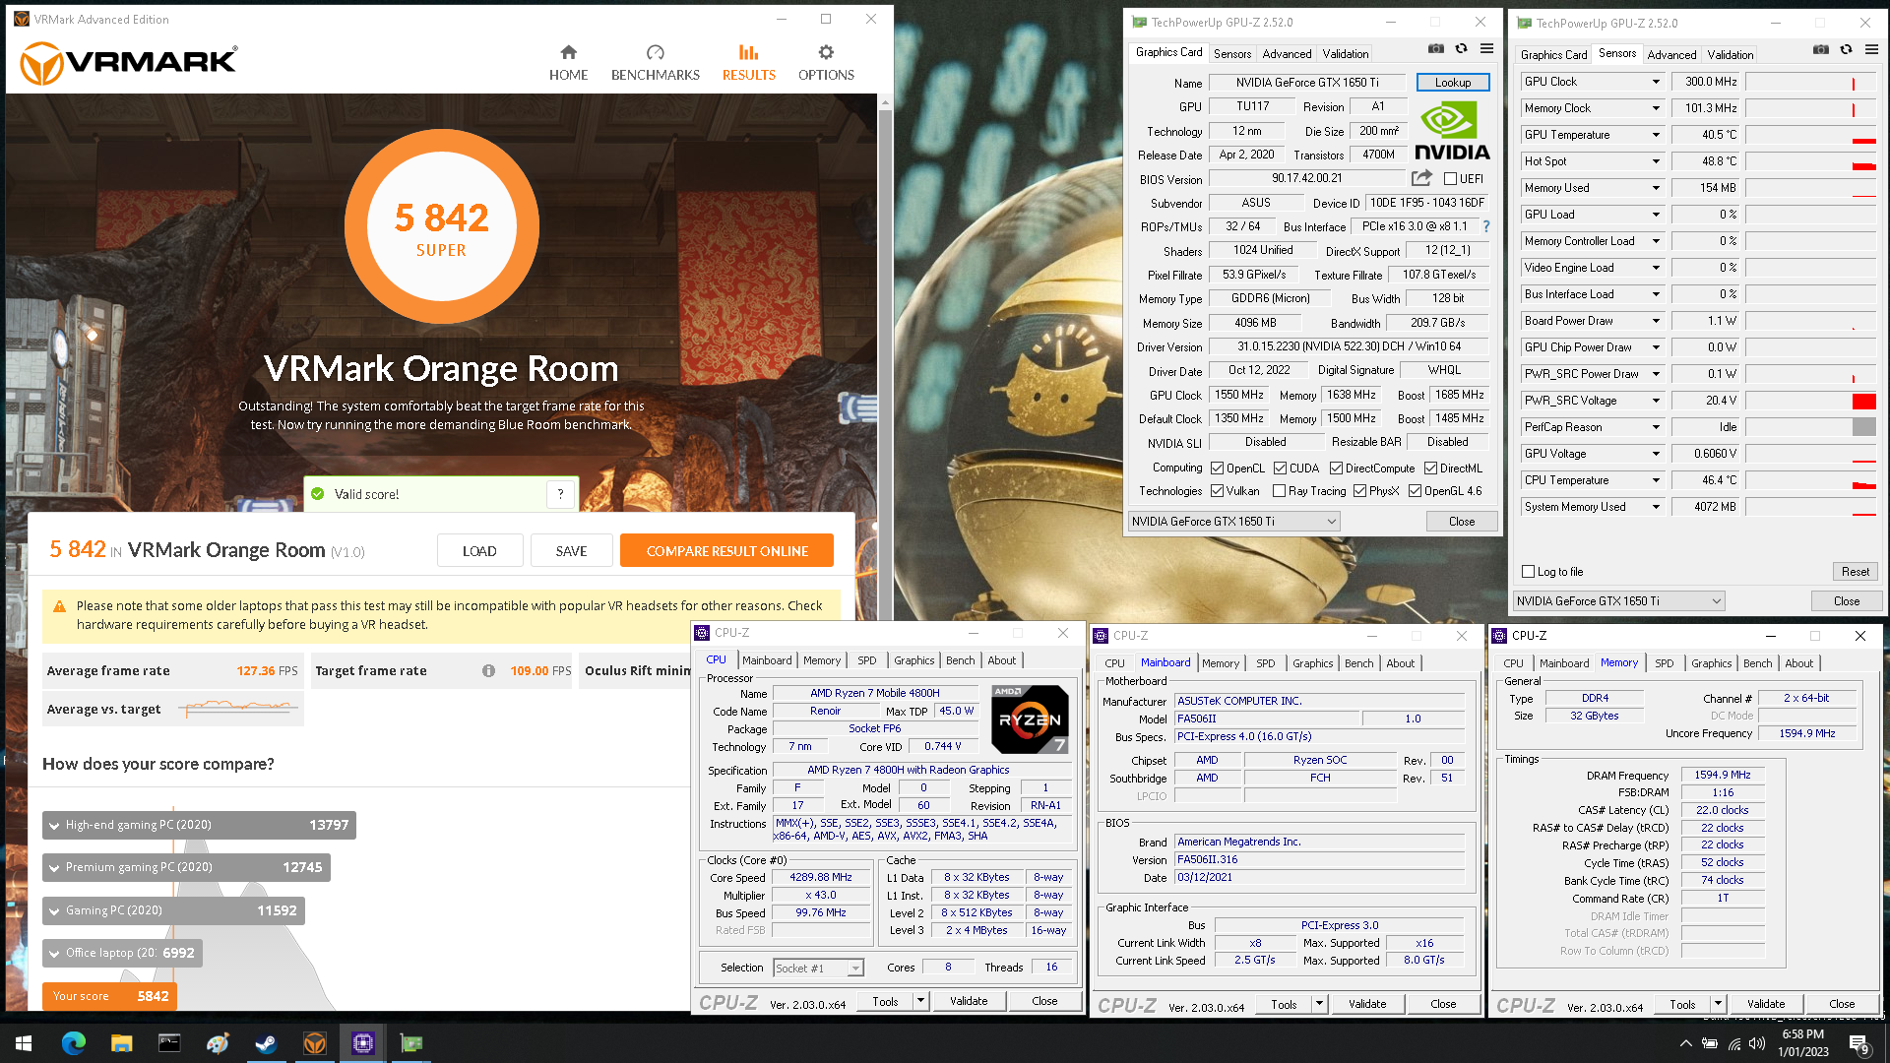This screenshot has height=1063, width=1890.
Task: Open VRMark BENCHMARKS gauge icon
Action: (x=655, y=52)
